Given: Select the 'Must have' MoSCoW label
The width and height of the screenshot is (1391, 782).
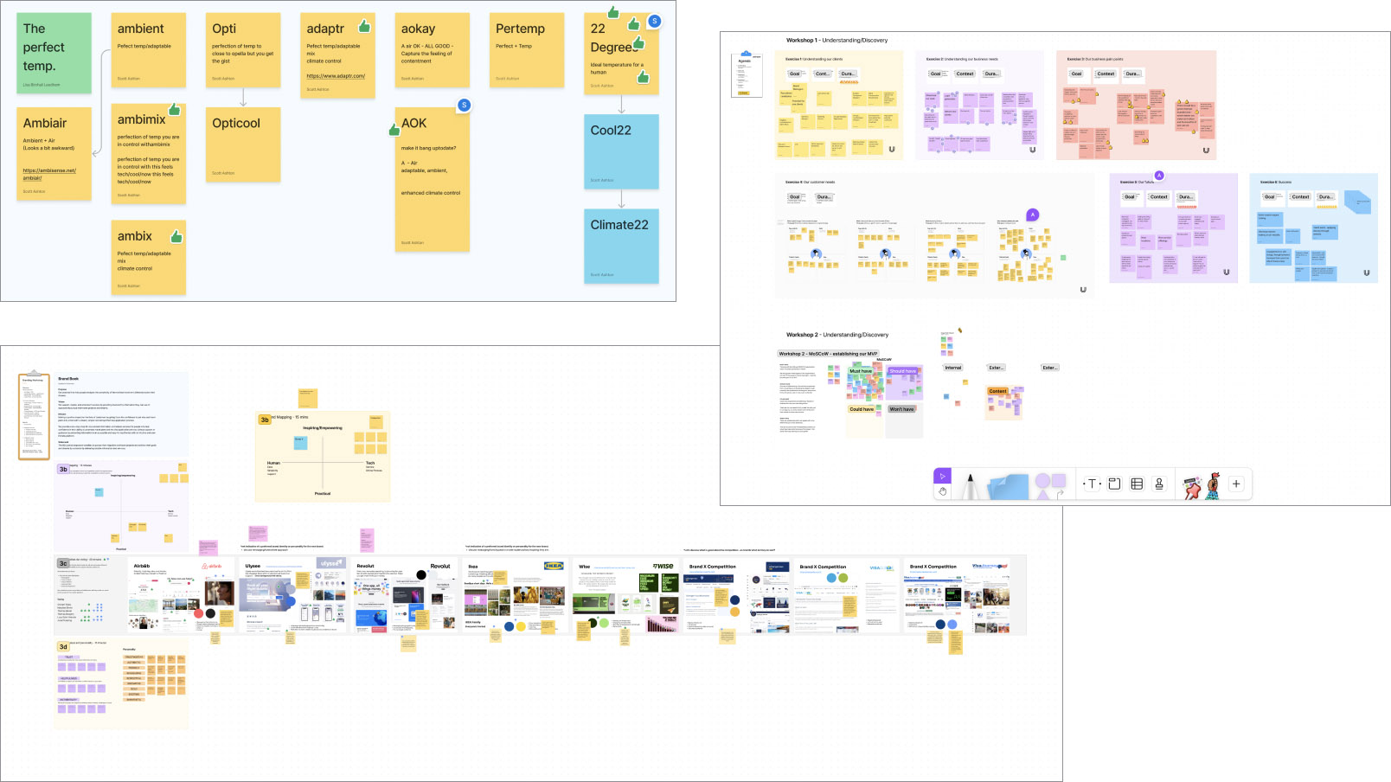Looking at the screenshot, I should [x=861, y=371].
